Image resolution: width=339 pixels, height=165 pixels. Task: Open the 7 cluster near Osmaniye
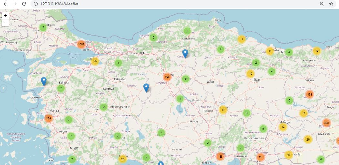point(241,148)
